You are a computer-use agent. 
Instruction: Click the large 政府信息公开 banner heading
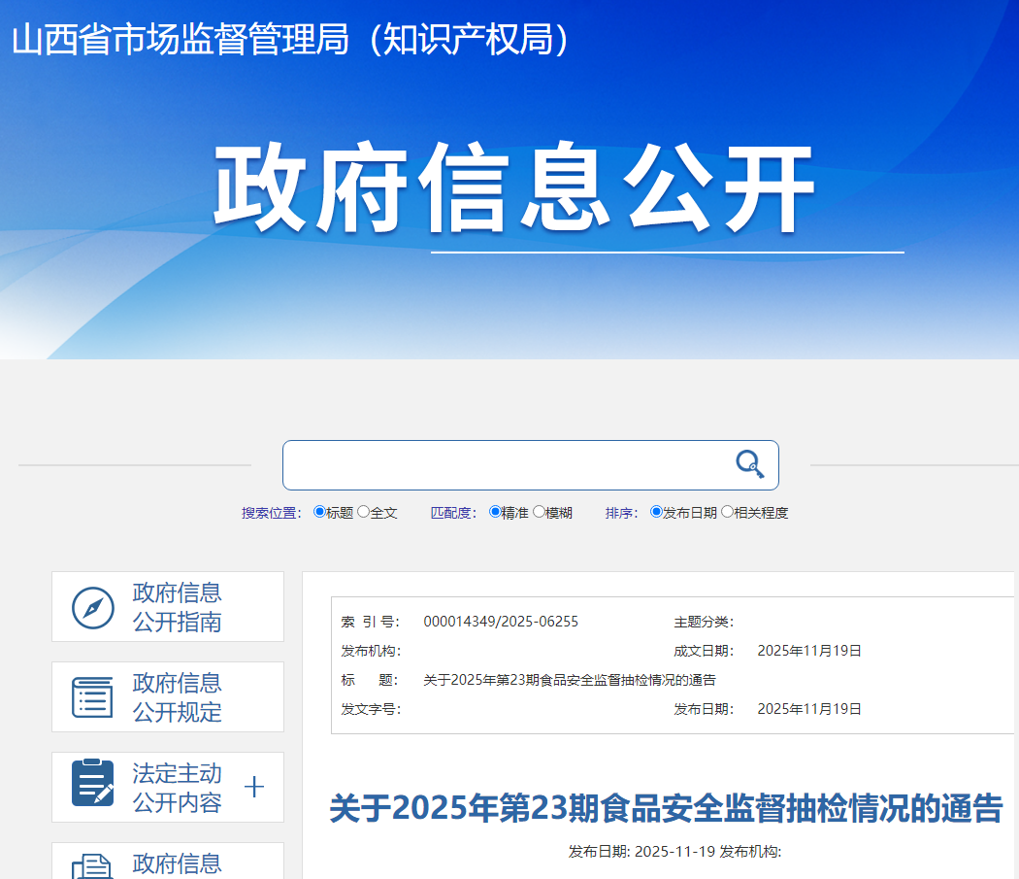tap(514, 190)
